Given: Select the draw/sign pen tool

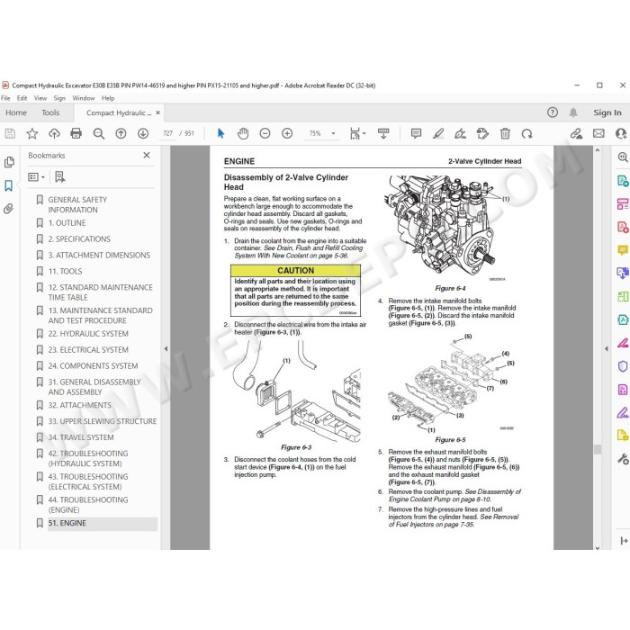Looking at the screenshot, I should pyautogui.click(x=461, y=133).
